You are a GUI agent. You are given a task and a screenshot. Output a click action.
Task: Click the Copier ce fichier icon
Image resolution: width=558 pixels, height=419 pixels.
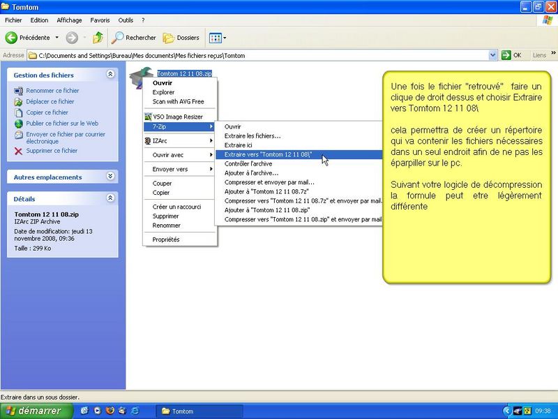[x=19, y=112]
